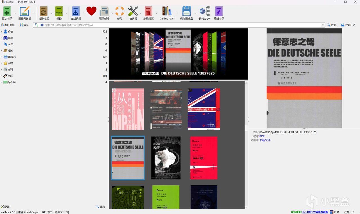360x214 pixels.
Task: Click the 连接/共享 connect share icon
Action: [x=205, y=11]
